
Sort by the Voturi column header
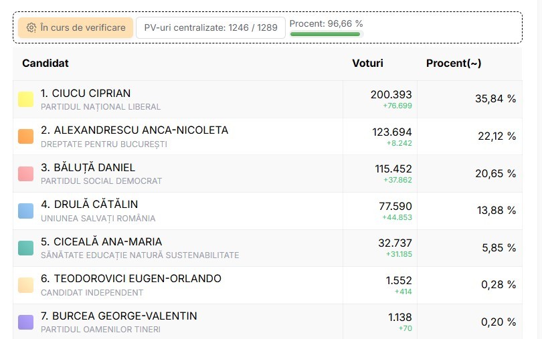[x=367, y=64]
